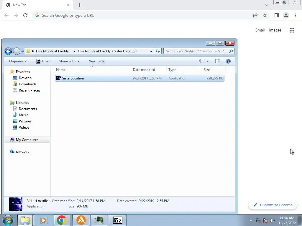Select Five.Nights.at.Freddy... breadcrumb segment
Viewport: 302px width, 226px height.
click(54, 51)
